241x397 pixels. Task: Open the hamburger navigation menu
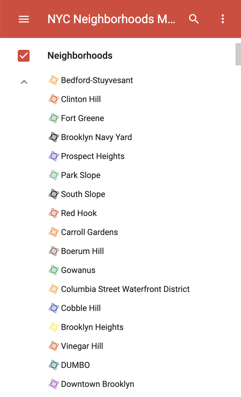point(24,19)
